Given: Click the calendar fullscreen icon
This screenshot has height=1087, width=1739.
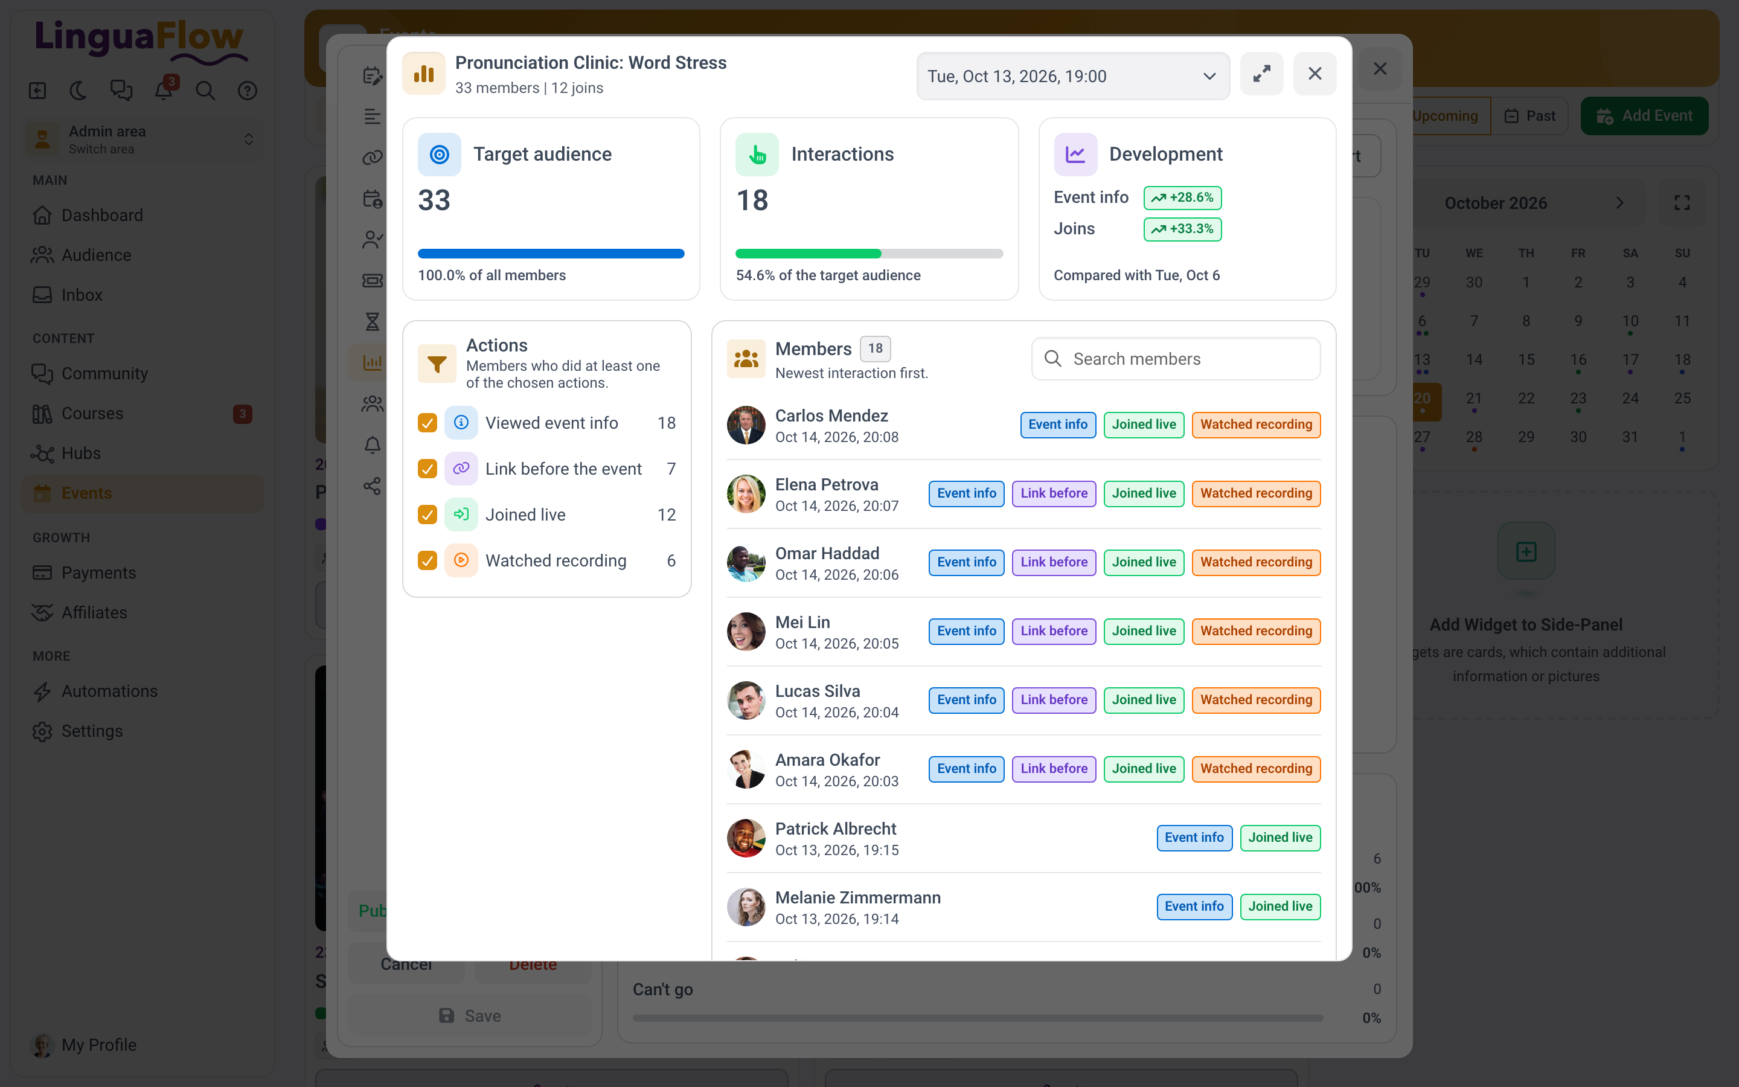Looking at the screenshot, I should pyautogui.click(x=1682, y=203).
